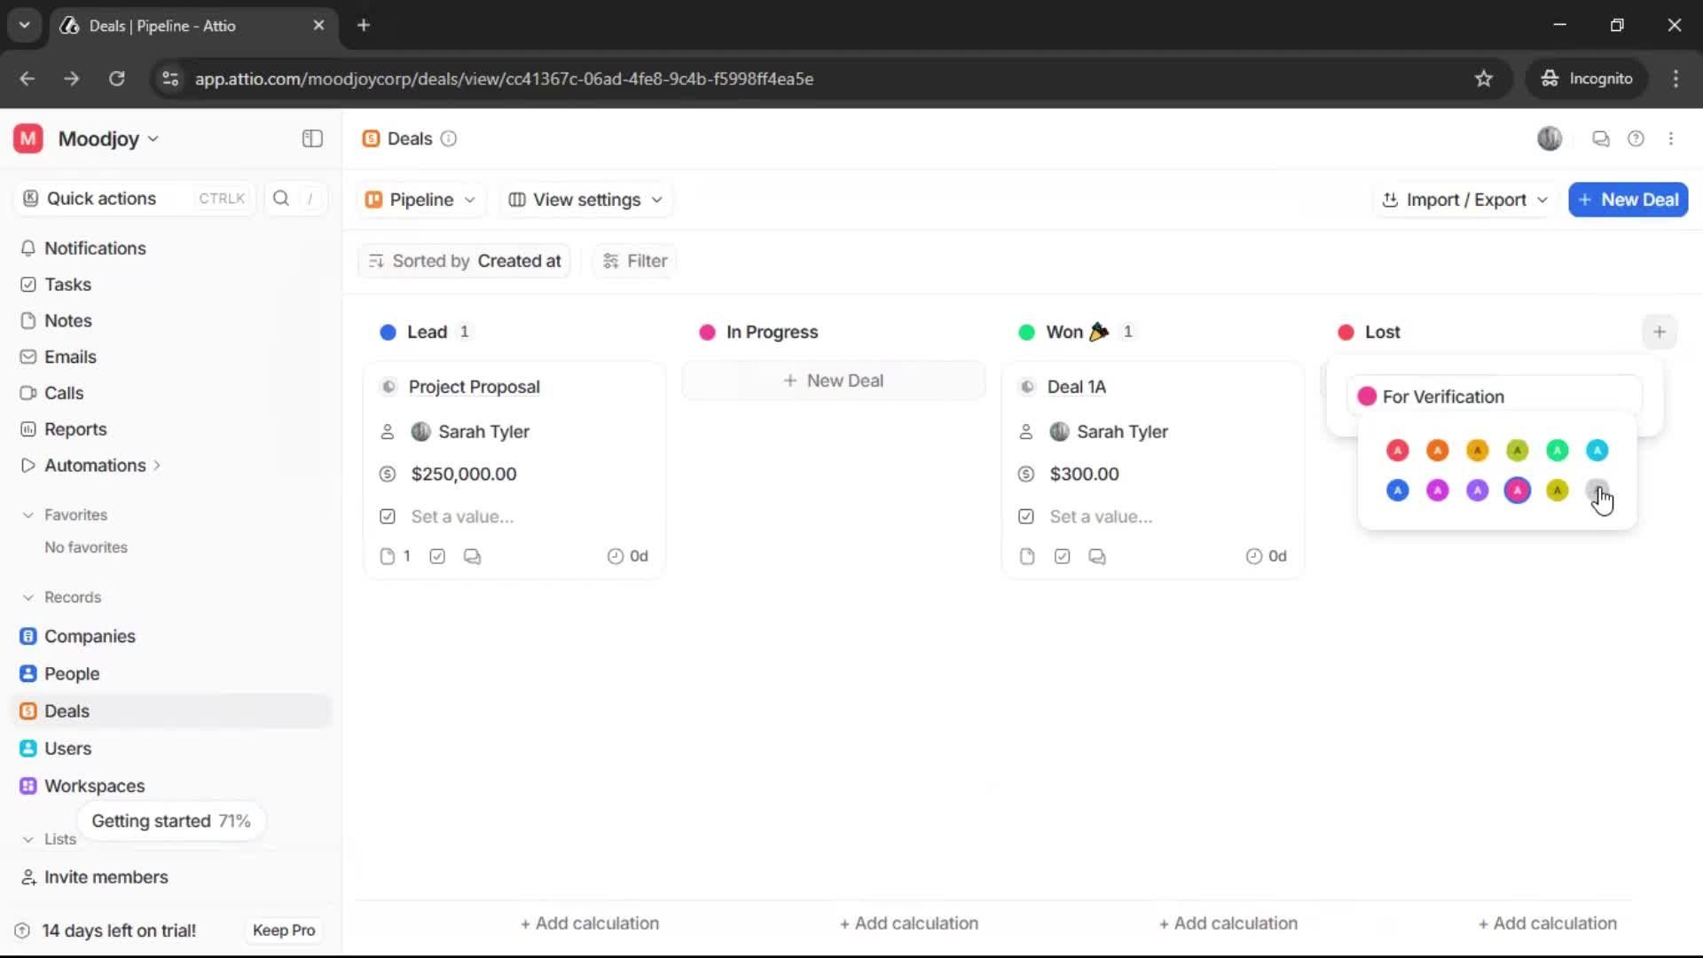Open Notifications from the sidebar
This screenshot has height=958, width=1703.
point(94,249)
